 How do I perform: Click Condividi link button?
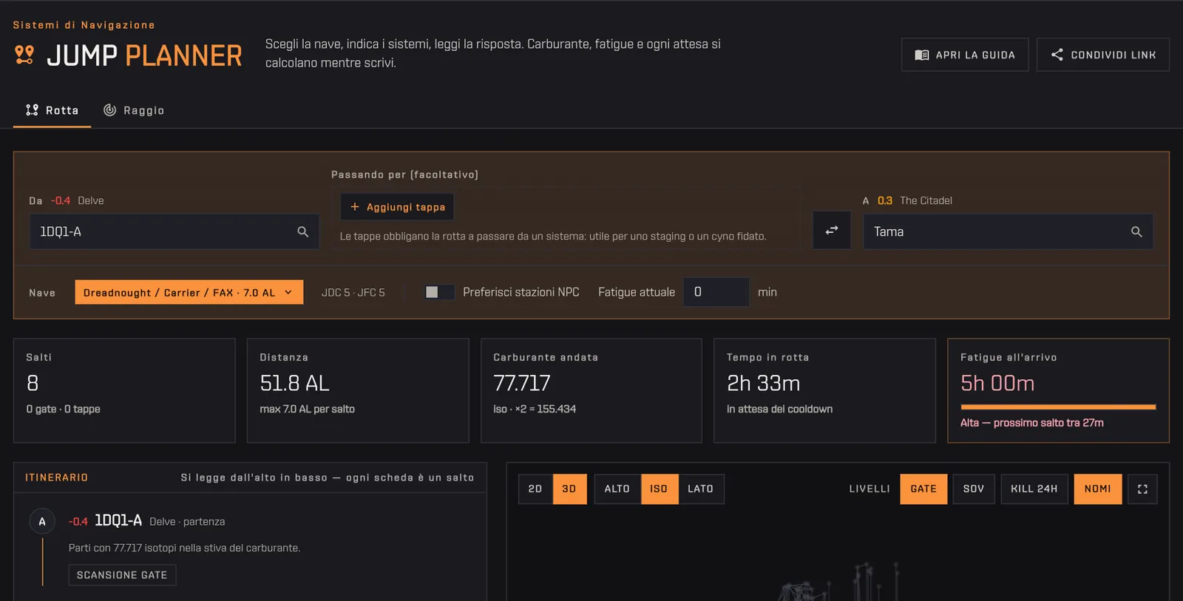tap(1103, 55)
